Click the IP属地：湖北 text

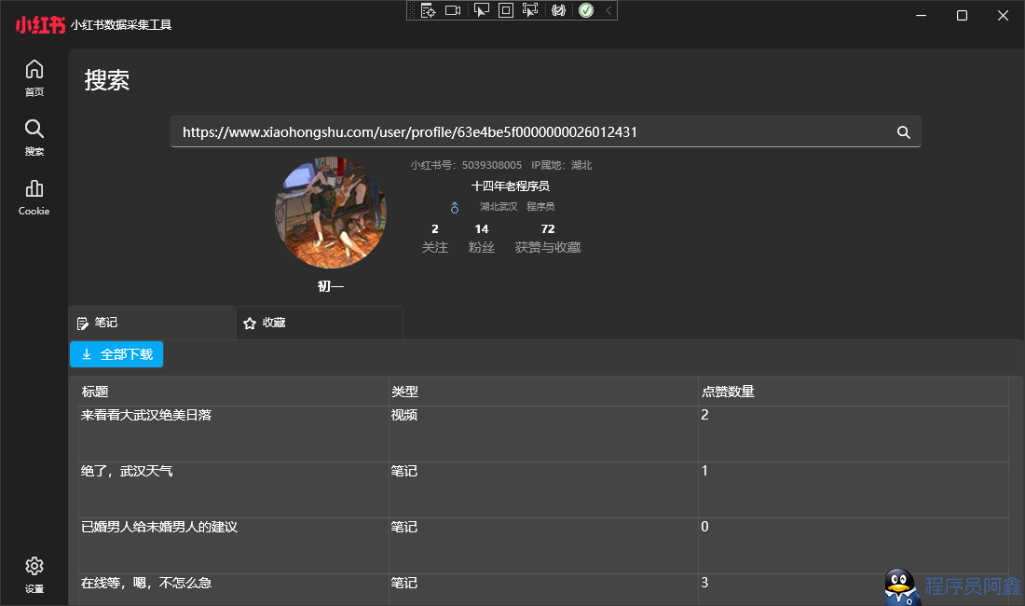point(562,165)
